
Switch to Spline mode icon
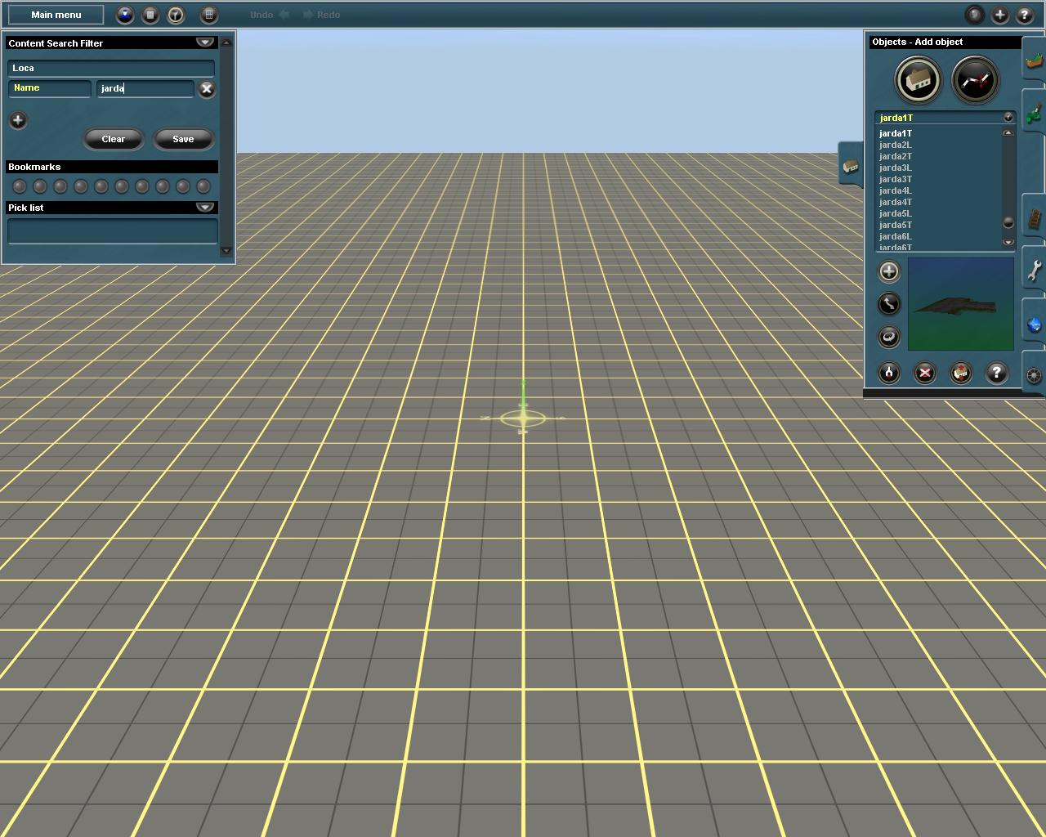click(975, 80)
